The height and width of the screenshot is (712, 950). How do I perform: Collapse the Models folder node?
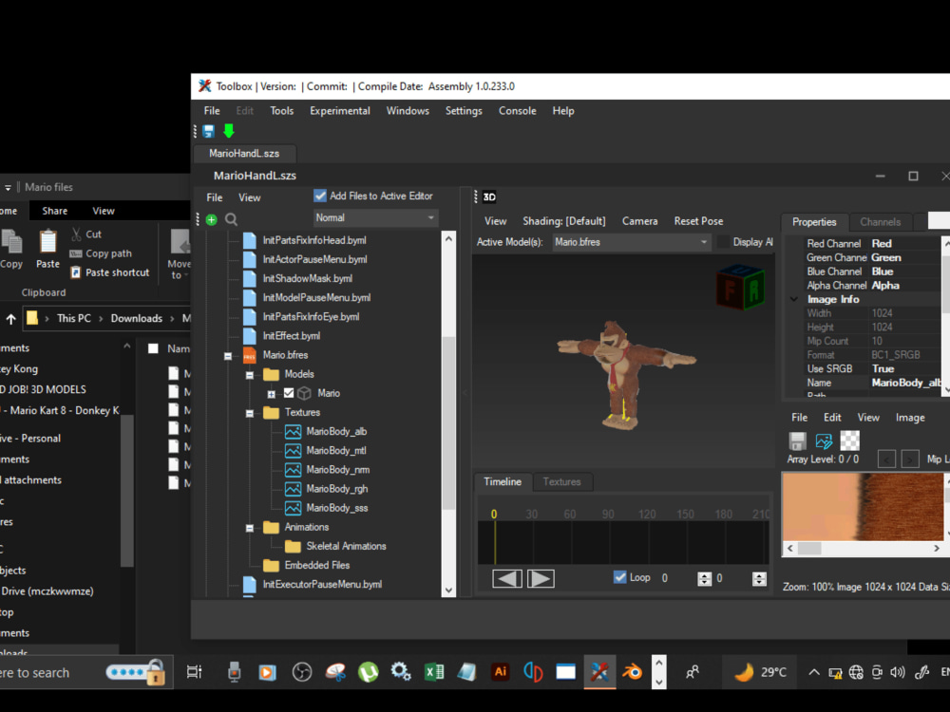click(250, 375)
